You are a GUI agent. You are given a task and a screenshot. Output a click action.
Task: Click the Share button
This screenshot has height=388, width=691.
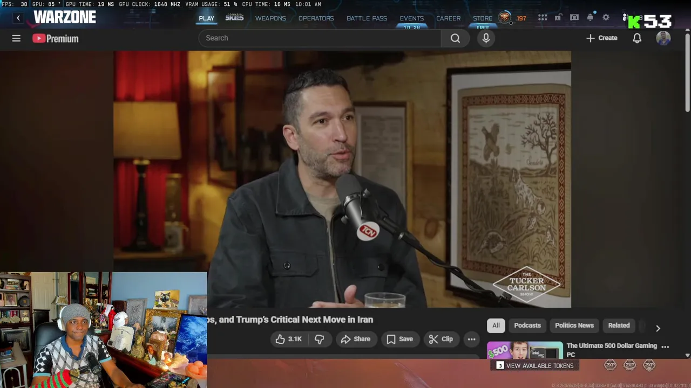point(355,339)
